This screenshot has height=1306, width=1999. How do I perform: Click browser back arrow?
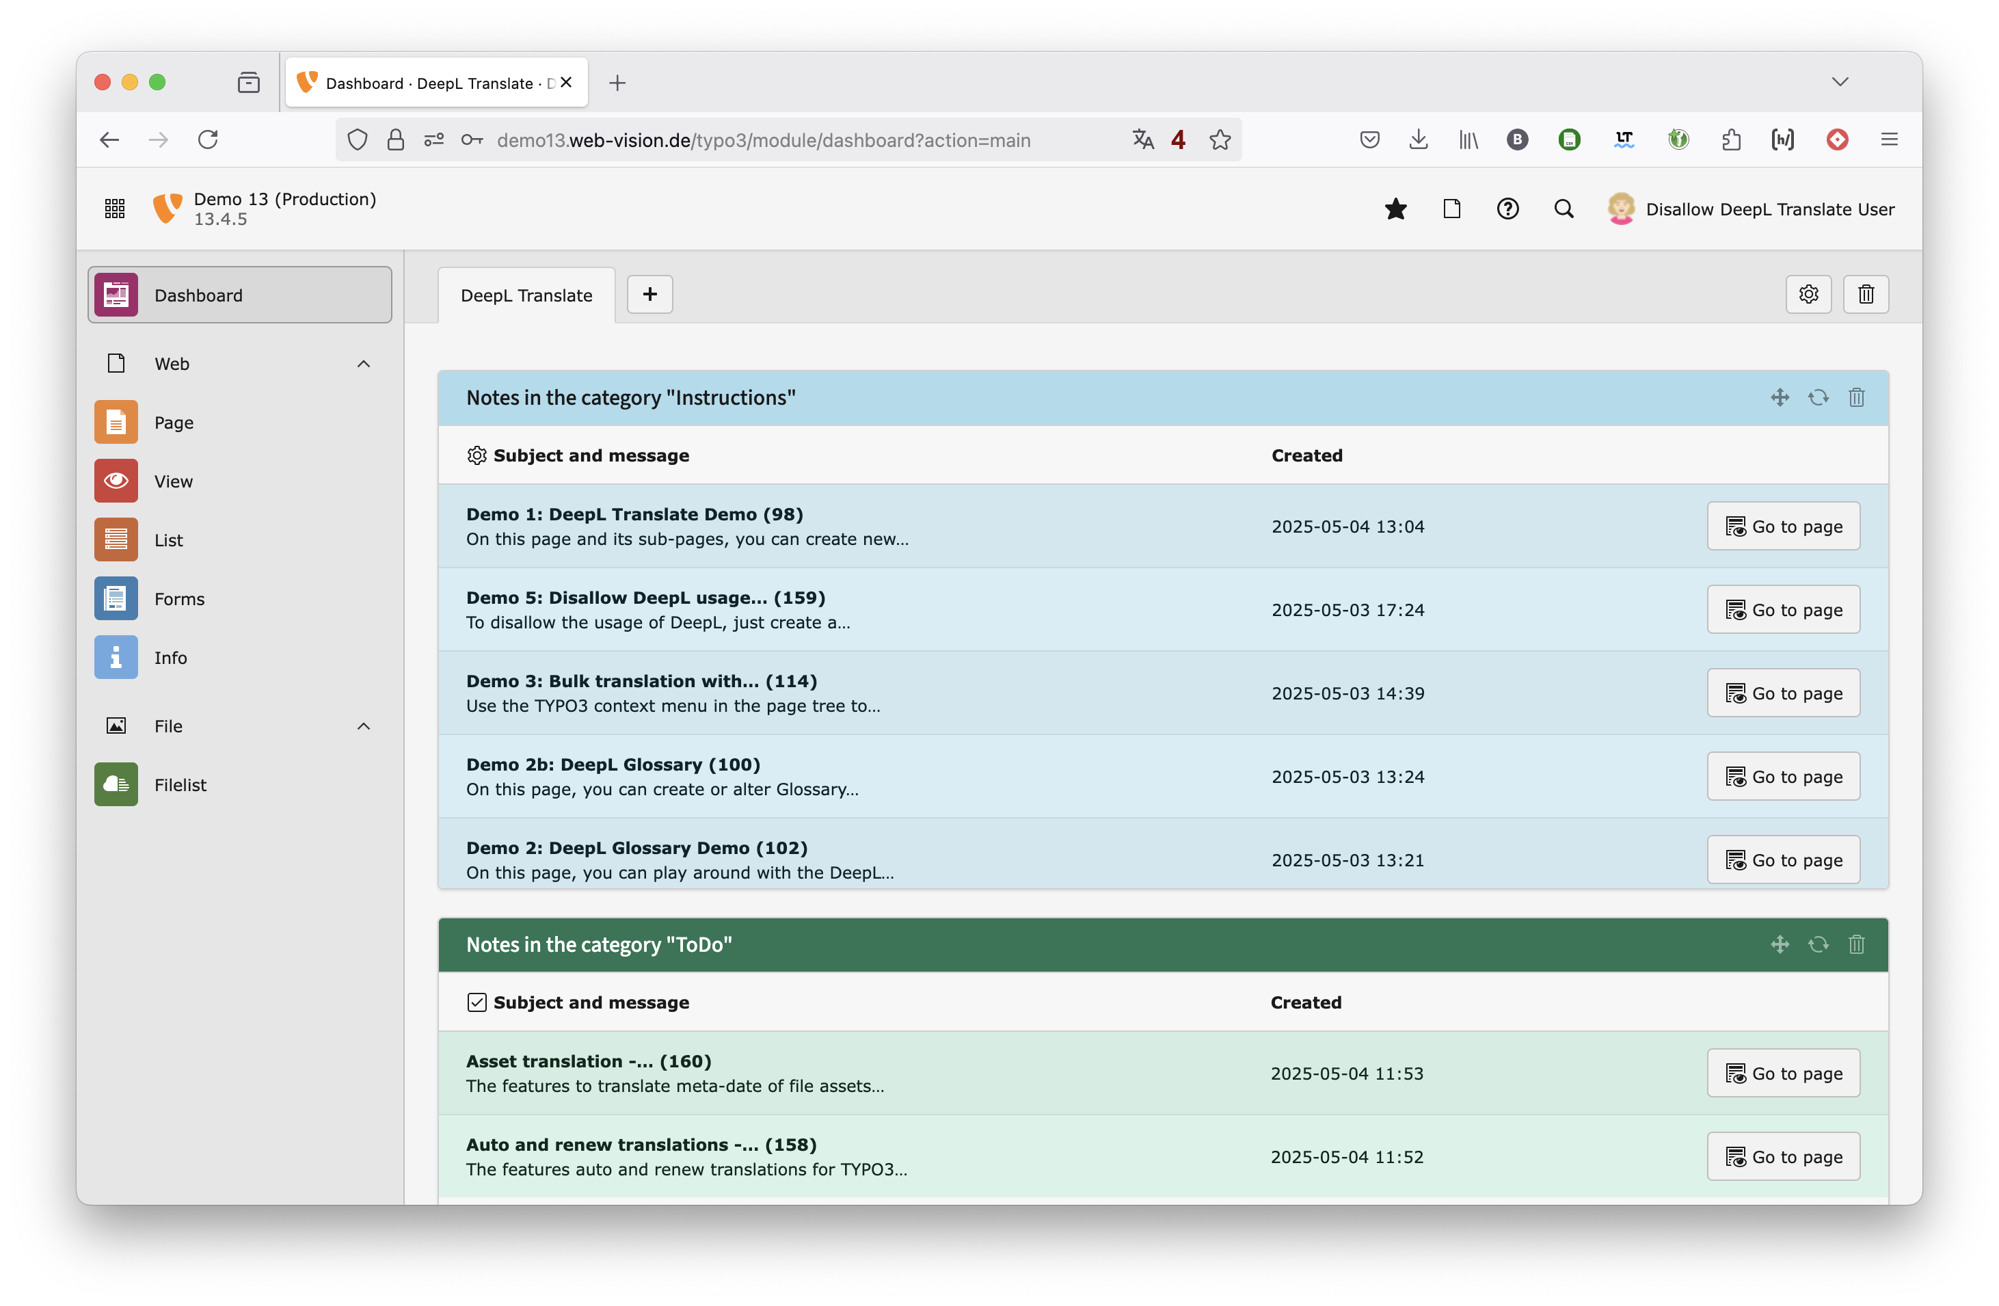pos(109,139)
